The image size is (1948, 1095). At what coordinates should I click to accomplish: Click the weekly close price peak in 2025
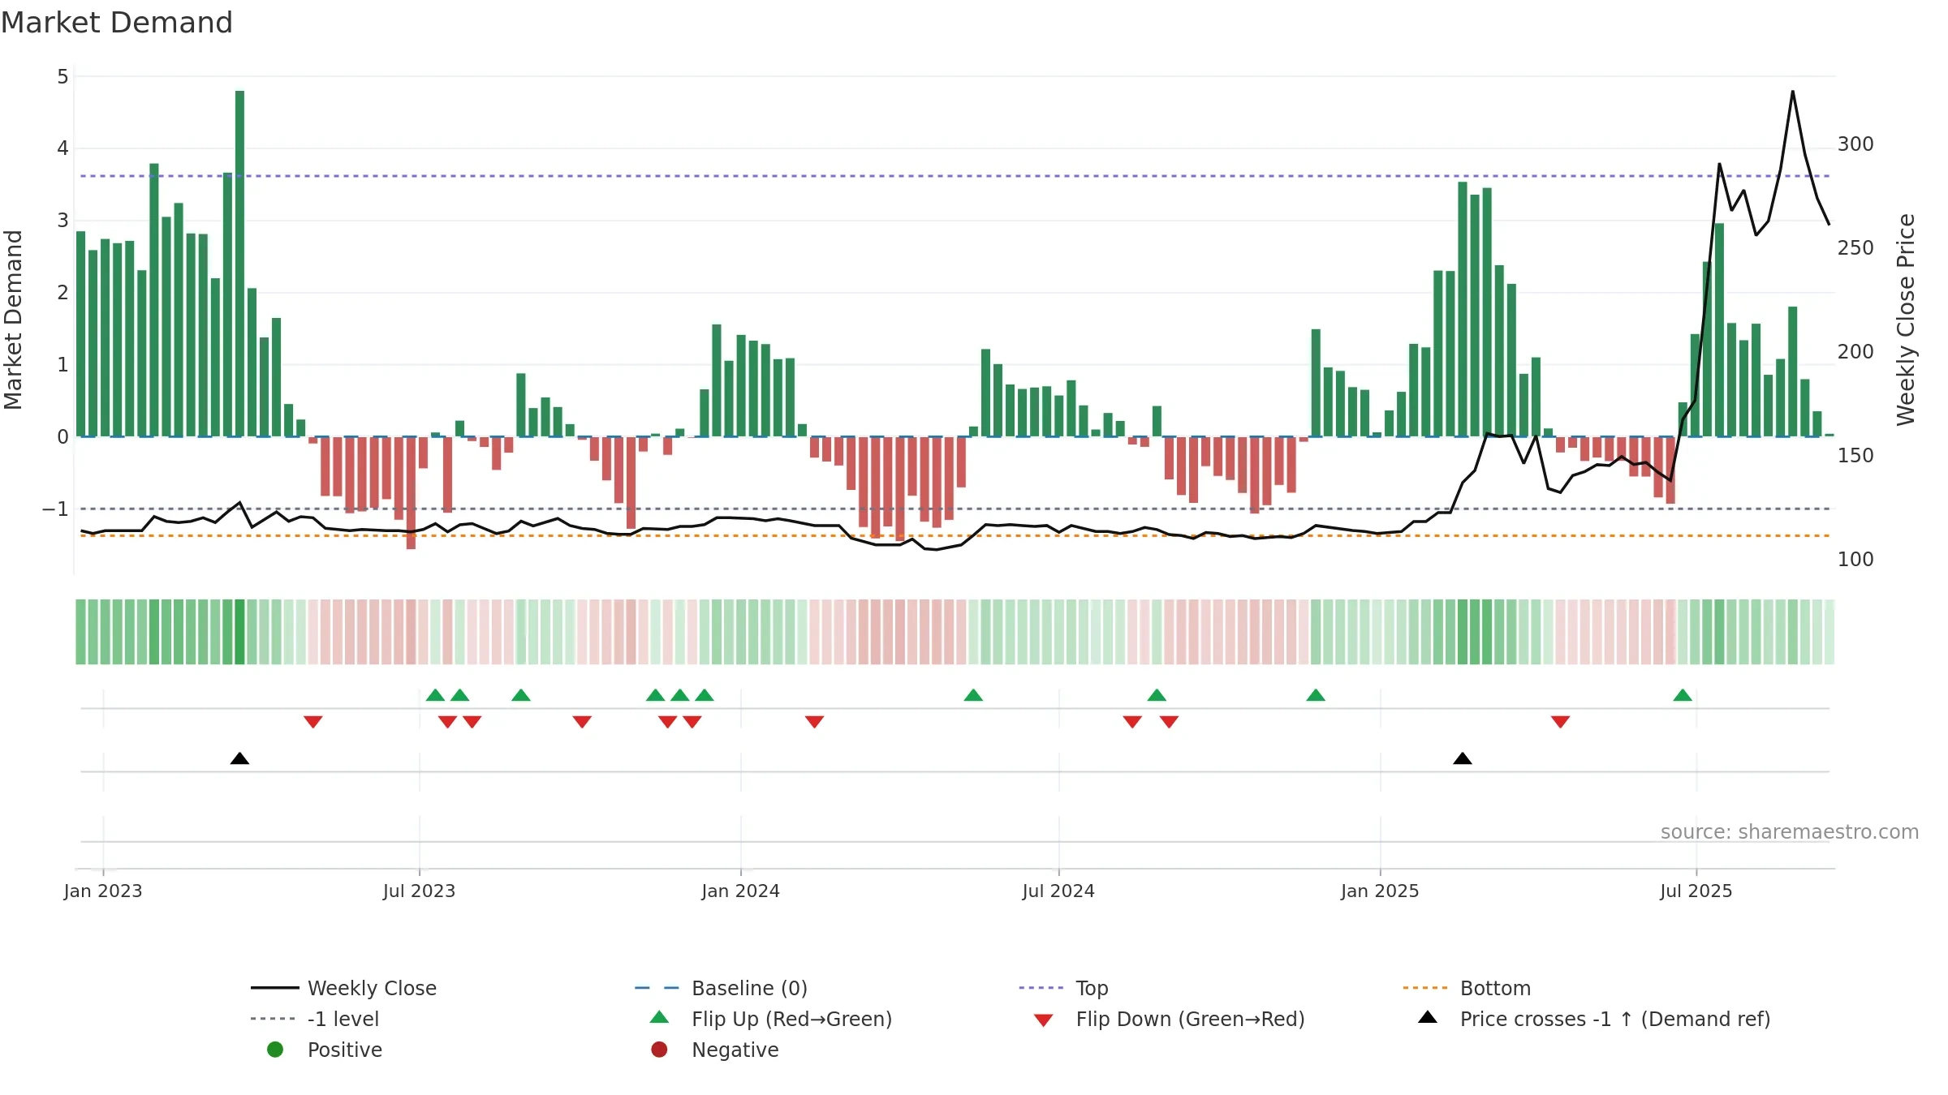(x=1792, y=92)
